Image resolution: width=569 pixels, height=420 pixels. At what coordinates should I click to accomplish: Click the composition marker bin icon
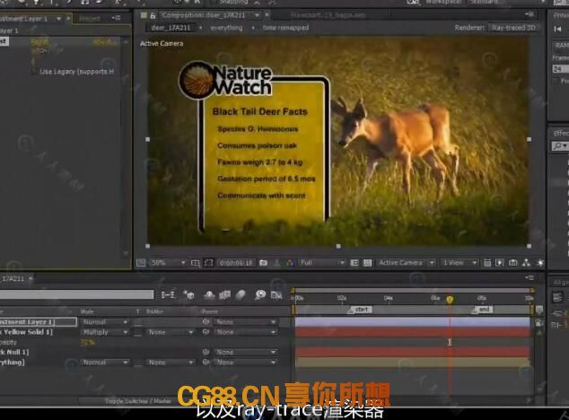(x=539, y=310)
